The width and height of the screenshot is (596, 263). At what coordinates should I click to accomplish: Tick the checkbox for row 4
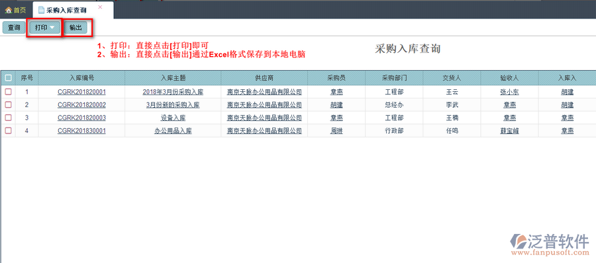[x=8, y=131]
